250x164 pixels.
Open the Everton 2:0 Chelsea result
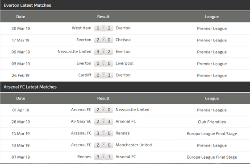coord(103,40)
